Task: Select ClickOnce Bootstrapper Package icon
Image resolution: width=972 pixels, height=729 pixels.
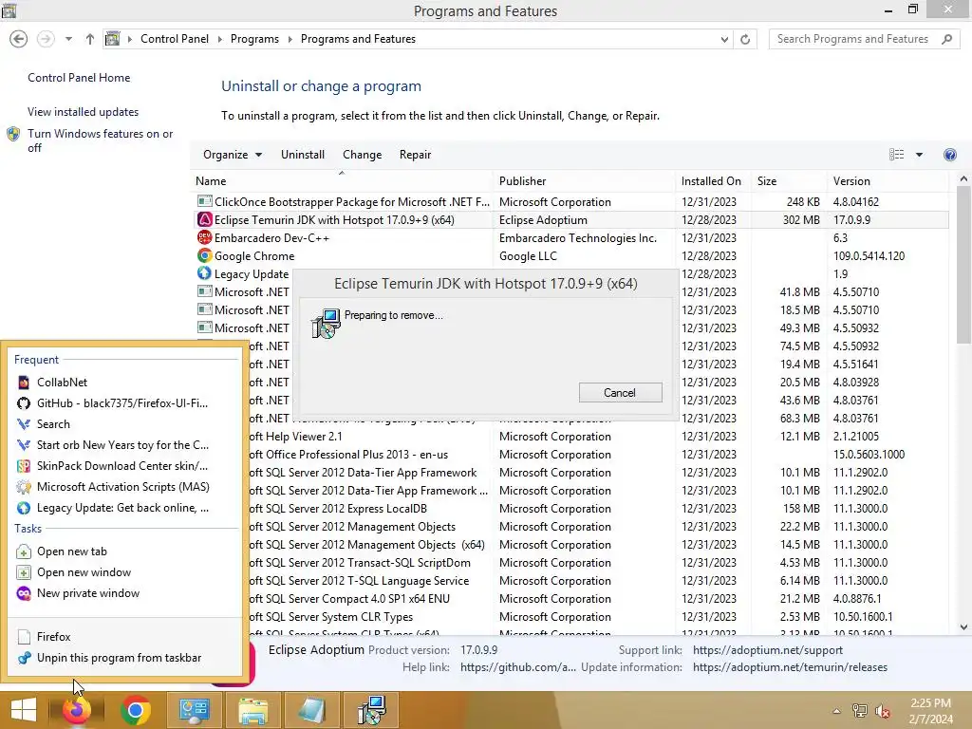Action: [205, 201]
